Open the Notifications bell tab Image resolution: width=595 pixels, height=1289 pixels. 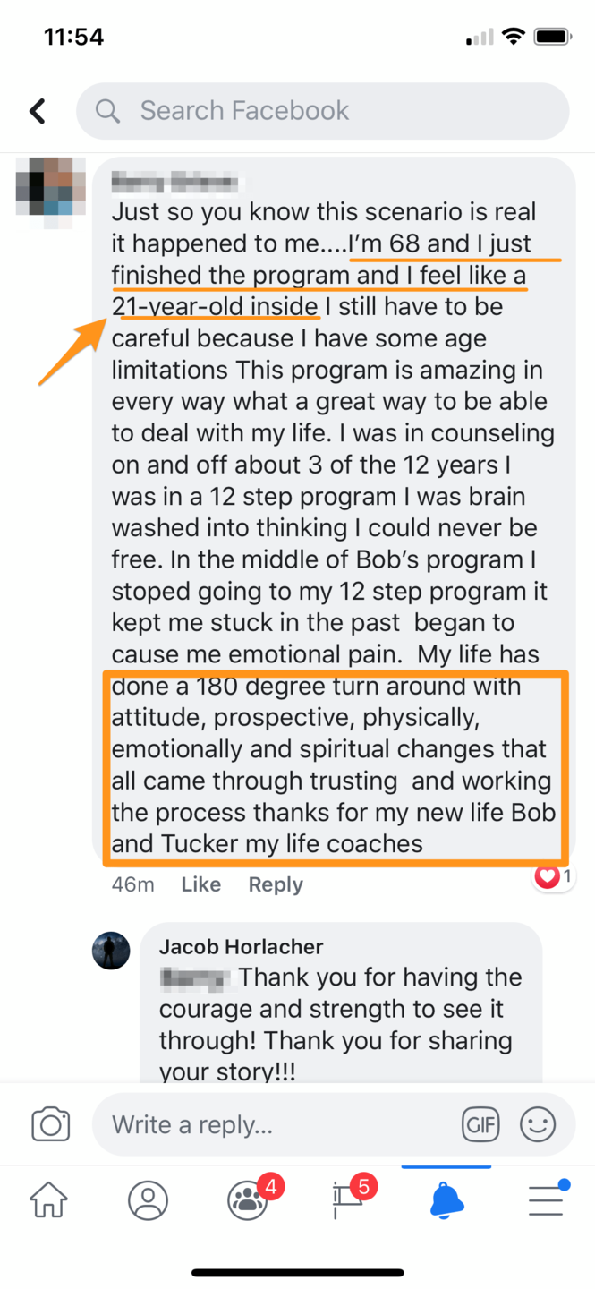point(446,1200)
